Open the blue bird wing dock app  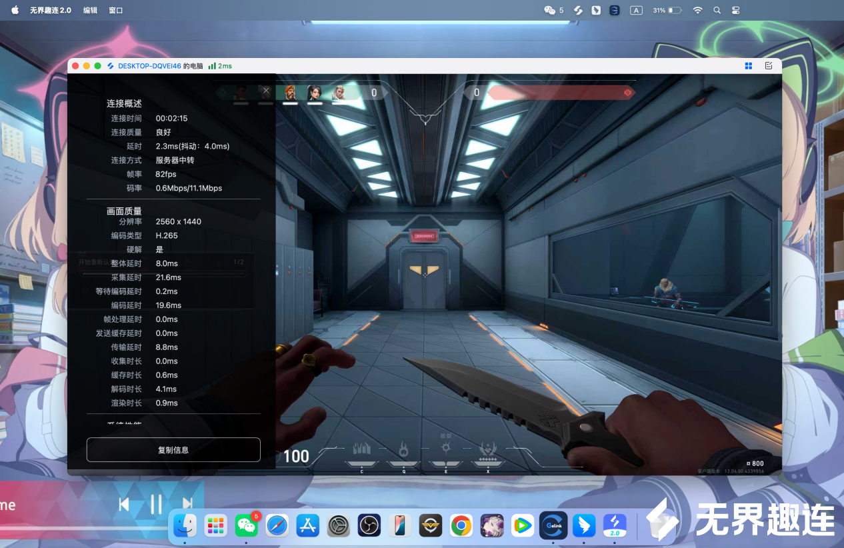(x=584, y=526)
